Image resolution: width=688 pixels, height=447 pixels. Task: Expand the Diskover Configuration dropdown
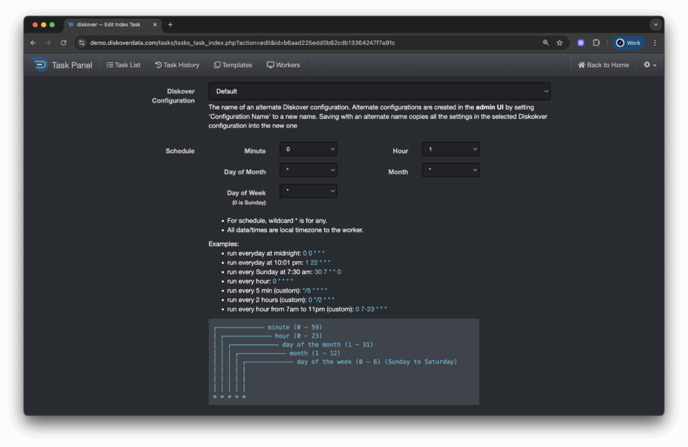(x=380, y=91)
